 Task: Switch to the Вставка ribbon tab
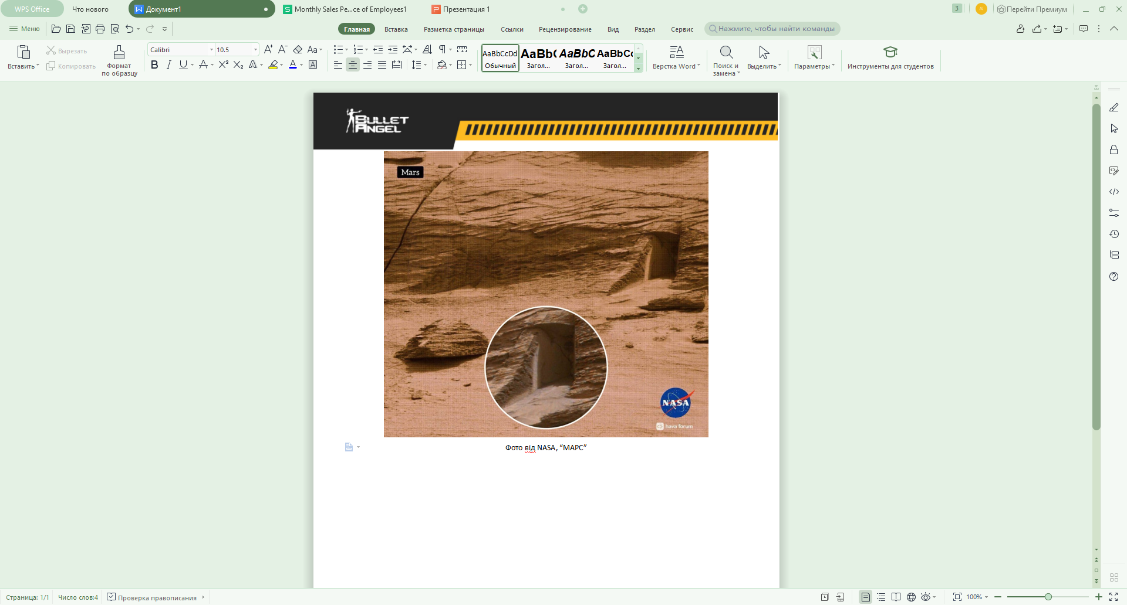[396, 29]
